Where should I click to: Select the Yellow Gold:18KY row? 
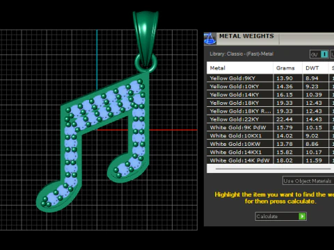click(270, 103)
